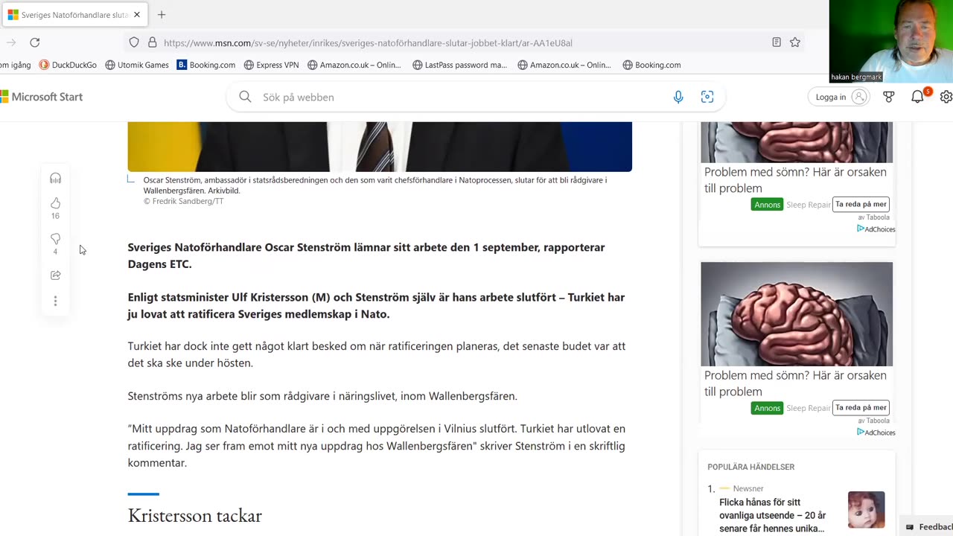The image size is (953, 536).
Task: Open the Express VPN bookmark
Action: tap(271, 65)
